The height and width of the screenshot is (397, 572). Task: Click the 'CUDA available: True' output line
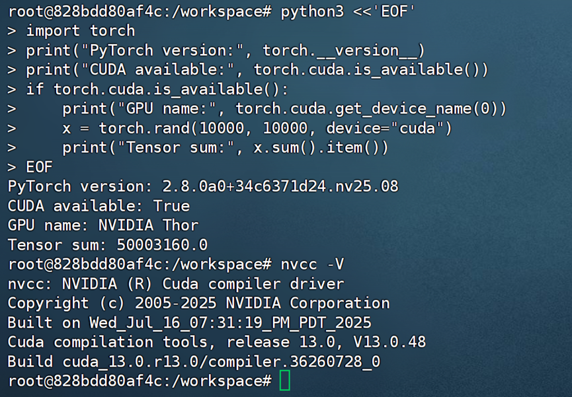click(99, 206)
